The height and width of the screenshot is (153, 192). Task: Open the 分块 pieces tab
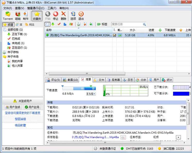[x=141, y=80]
